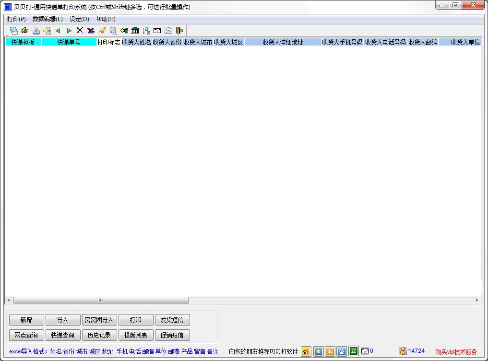
Task: Go to previous record with green left arrow
Action: point(58,31)
